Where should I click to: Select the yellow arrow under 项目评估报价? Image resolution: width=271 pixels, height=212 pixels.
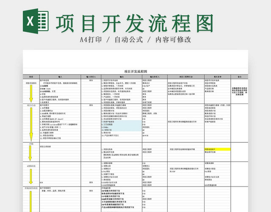pos(31,93)
